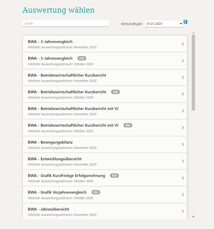Expand BWA - Jahresübersicht via right arrow
The height and width of the screenshot is (229, 214).
[183, 211]
